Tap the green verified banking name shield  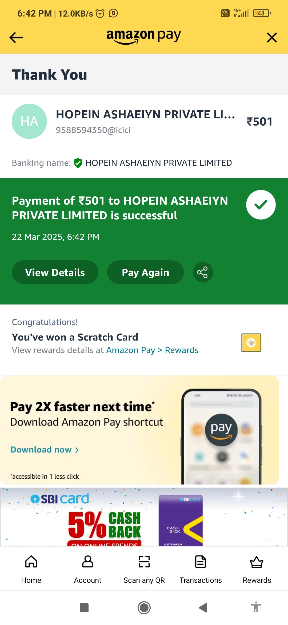(x=78, y=163)
